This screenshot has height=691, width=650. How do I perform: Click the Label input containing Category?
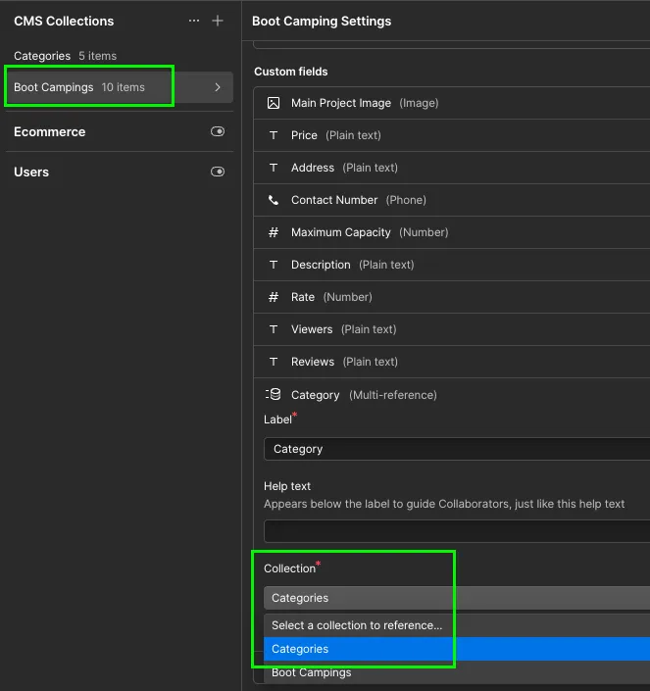point(456,449)
